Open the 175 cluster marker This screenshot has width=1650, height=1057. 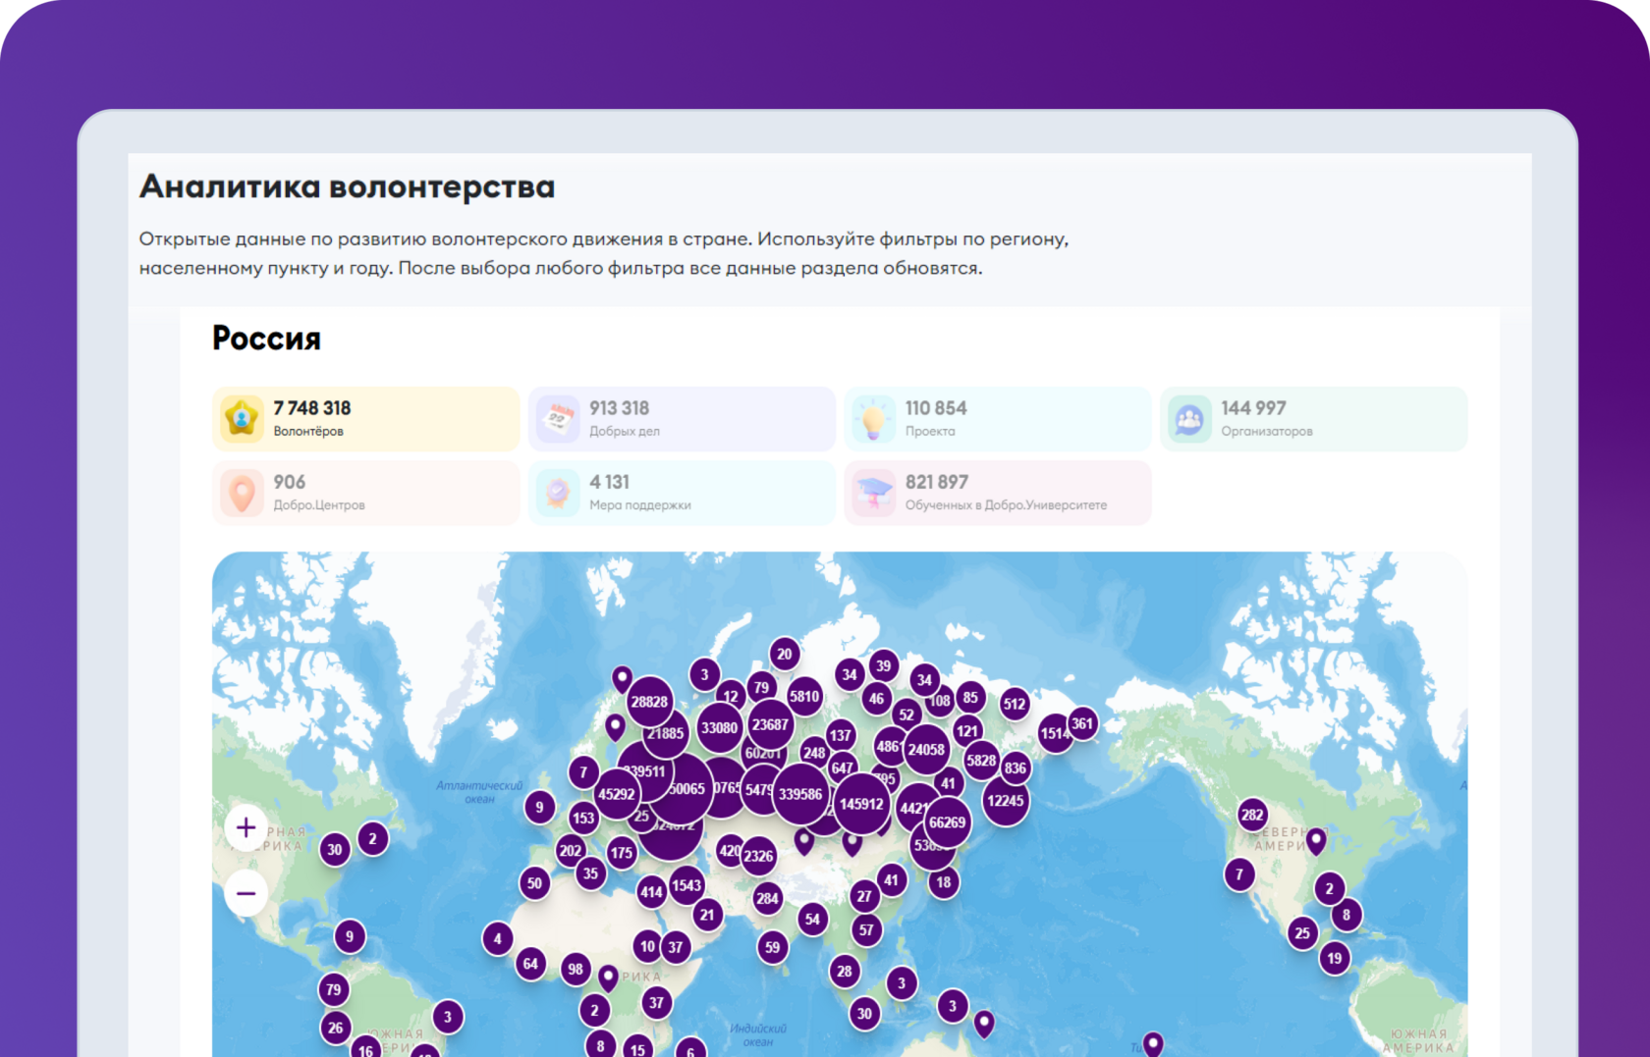point(622,852)
